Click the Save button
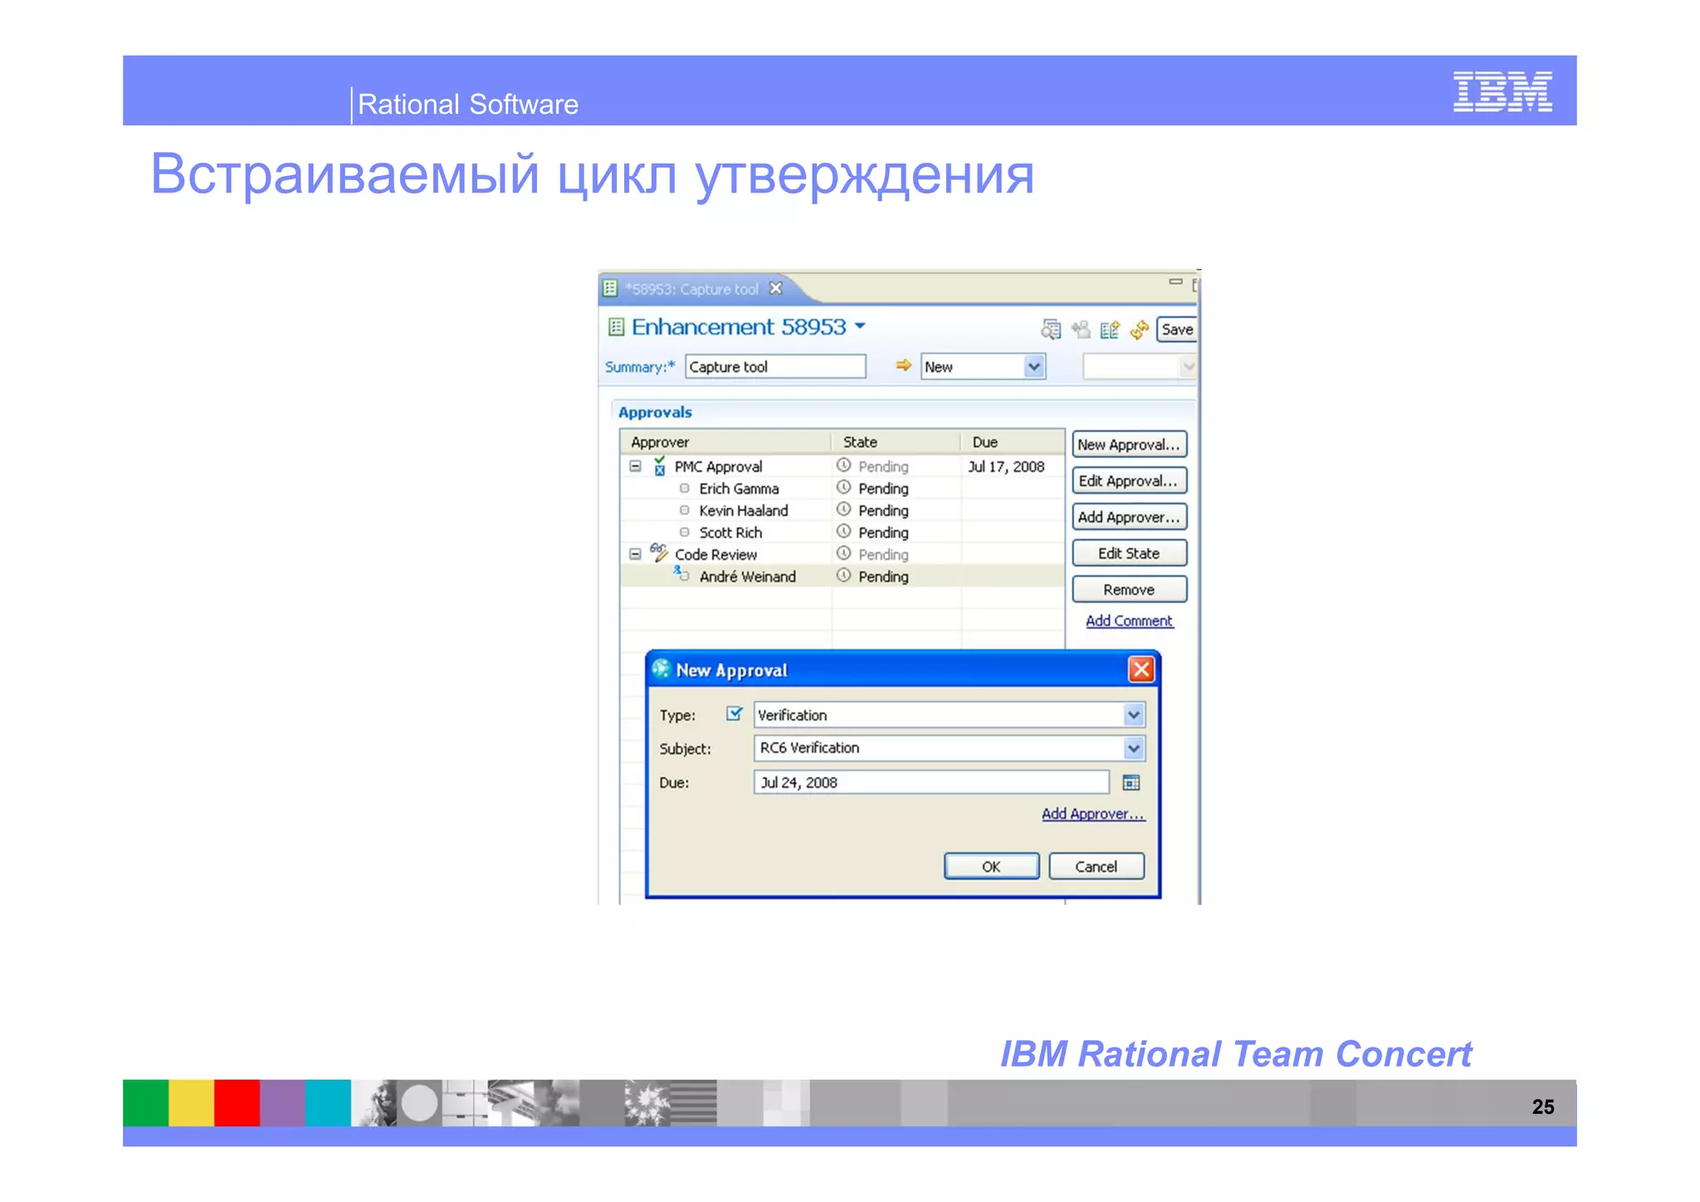Screen dimensions: 1700x1202 pyautogui.click(x=1176, y=330)
